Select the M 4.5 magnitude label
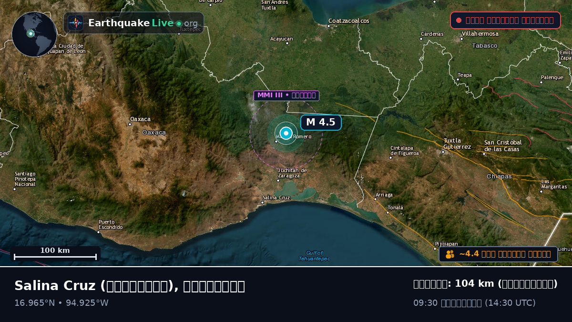Screen dimensions: 572x322 (321, 123)
